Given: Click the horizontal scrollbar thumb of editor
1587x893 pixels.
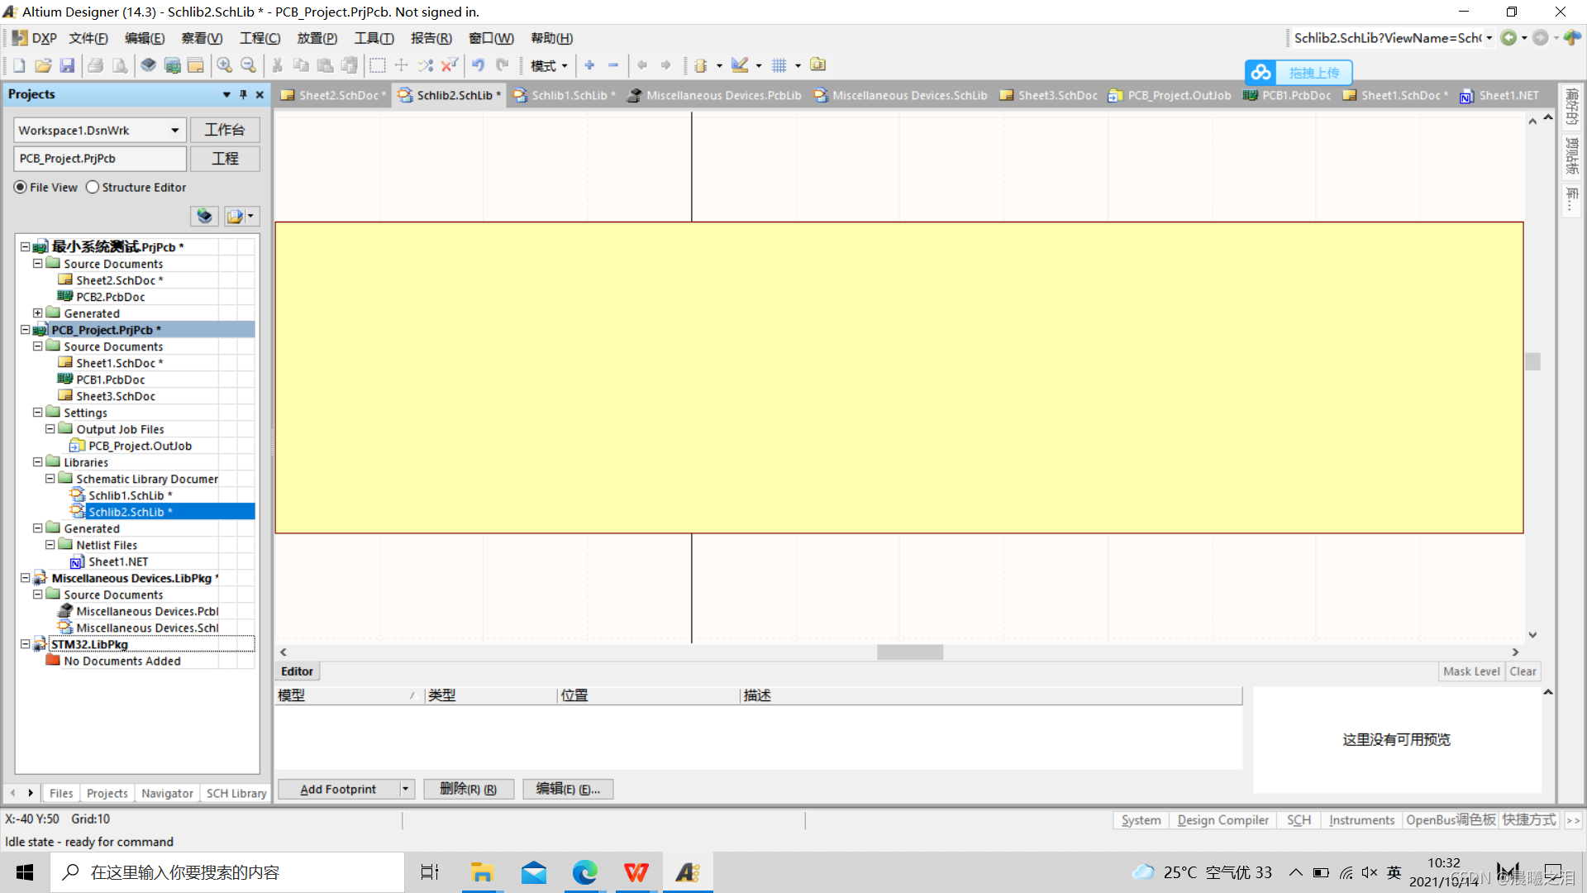Looking at the screenshot, I should click(909, 652).
